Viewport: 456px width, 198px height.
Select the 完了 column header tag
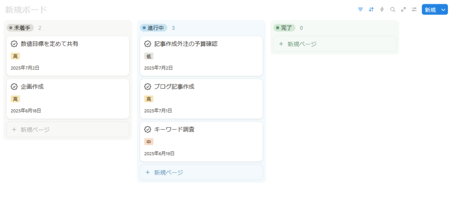tap(284, 28)
